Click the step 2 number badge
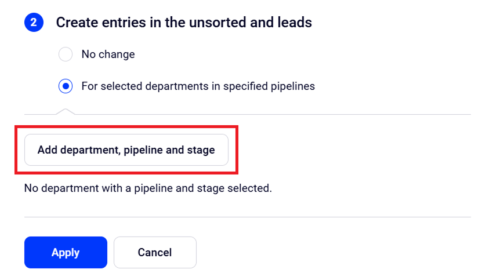The height and width of the screenshot is (273, 493). [x=34, y=23]
